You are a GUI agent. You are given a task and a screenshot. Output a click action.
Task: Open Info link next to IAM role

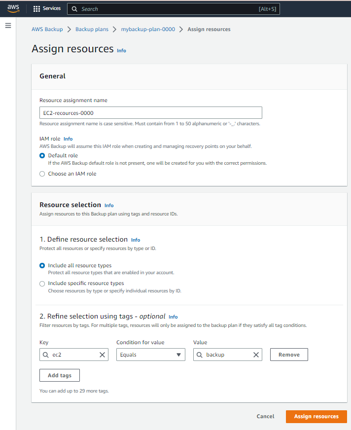click(68, 139)
